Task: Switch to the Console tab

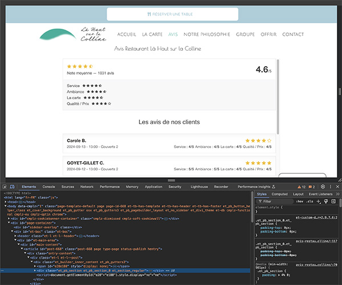Action: point(48,186)
